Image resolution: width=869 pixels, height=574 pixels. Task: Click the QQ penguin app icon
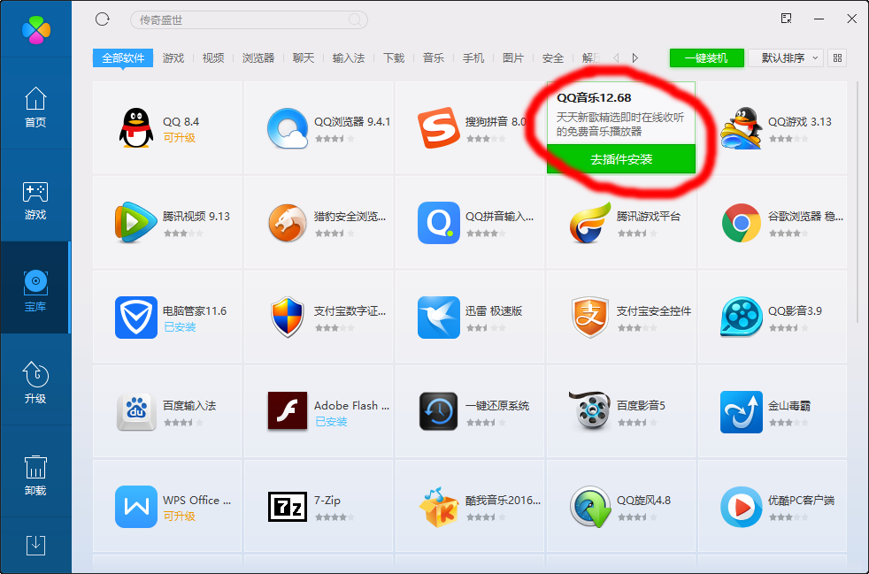click(135, 128)
